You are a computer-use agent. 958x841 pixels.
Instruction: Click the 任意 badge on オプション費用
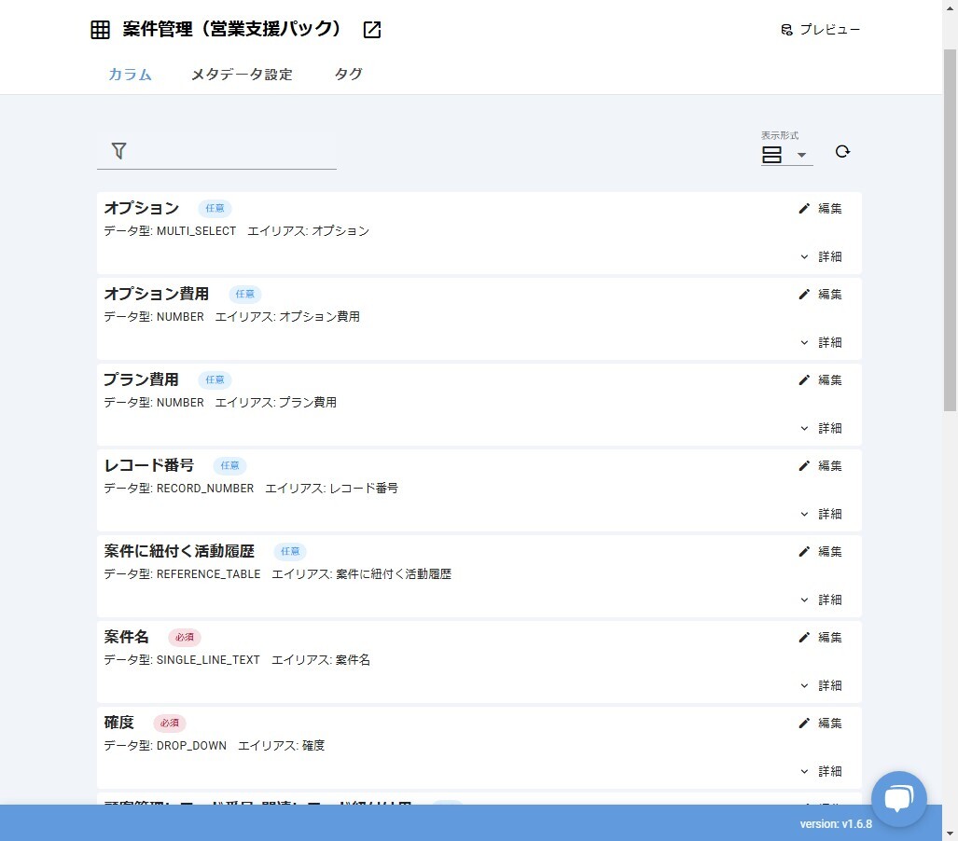point(245,295)
